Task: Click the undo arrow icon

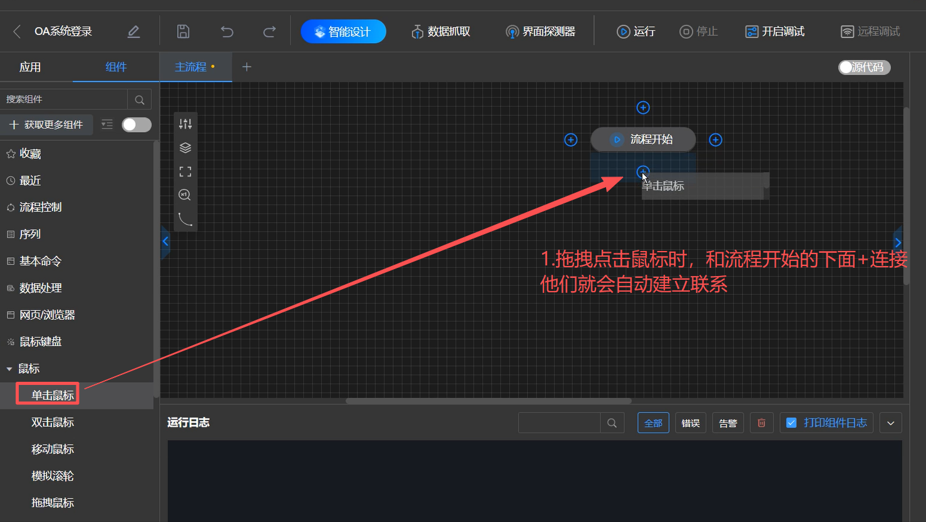Action: coord(227,31)
